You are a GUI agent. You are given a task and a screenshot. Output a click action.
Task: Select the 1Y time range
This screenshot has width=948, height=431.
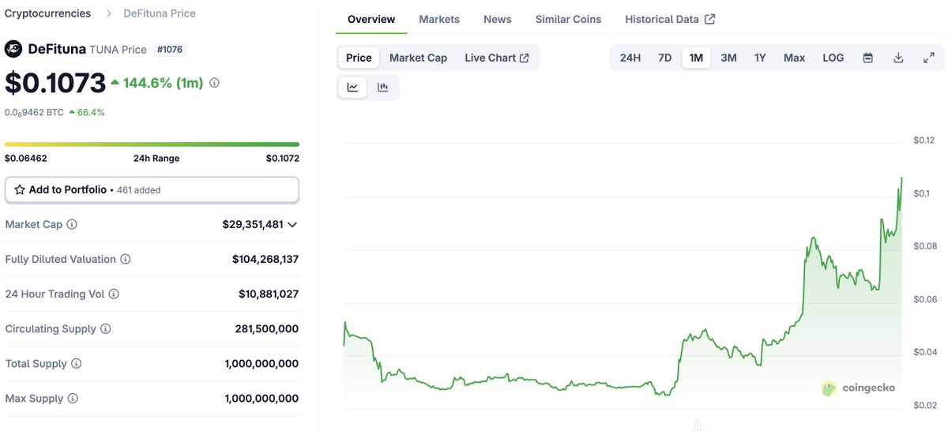760,58
